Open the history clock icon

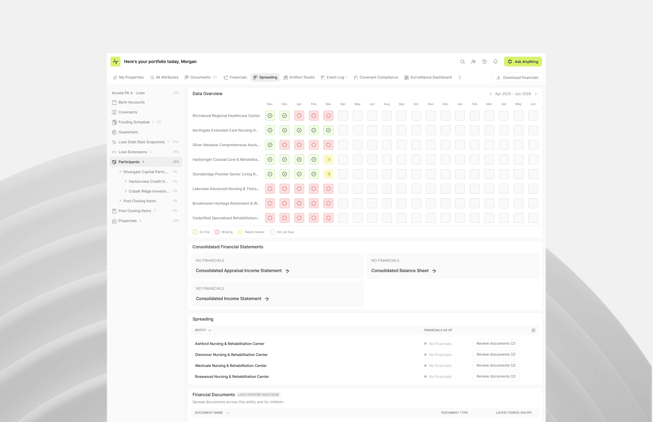point(484,62)
